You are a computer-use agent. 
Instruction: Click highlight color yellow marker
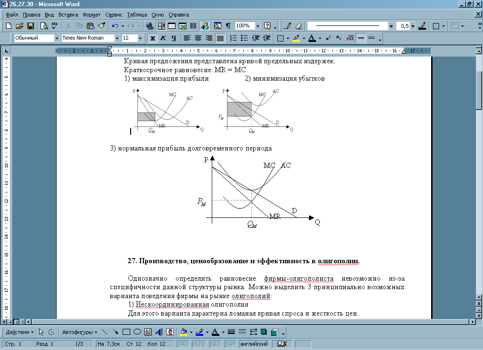[x=296, y=38]
